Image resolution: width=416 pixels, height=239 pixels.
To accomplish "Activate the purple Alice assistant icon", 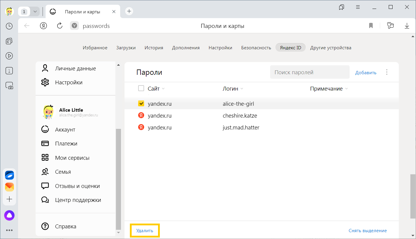I will point(9,216).
